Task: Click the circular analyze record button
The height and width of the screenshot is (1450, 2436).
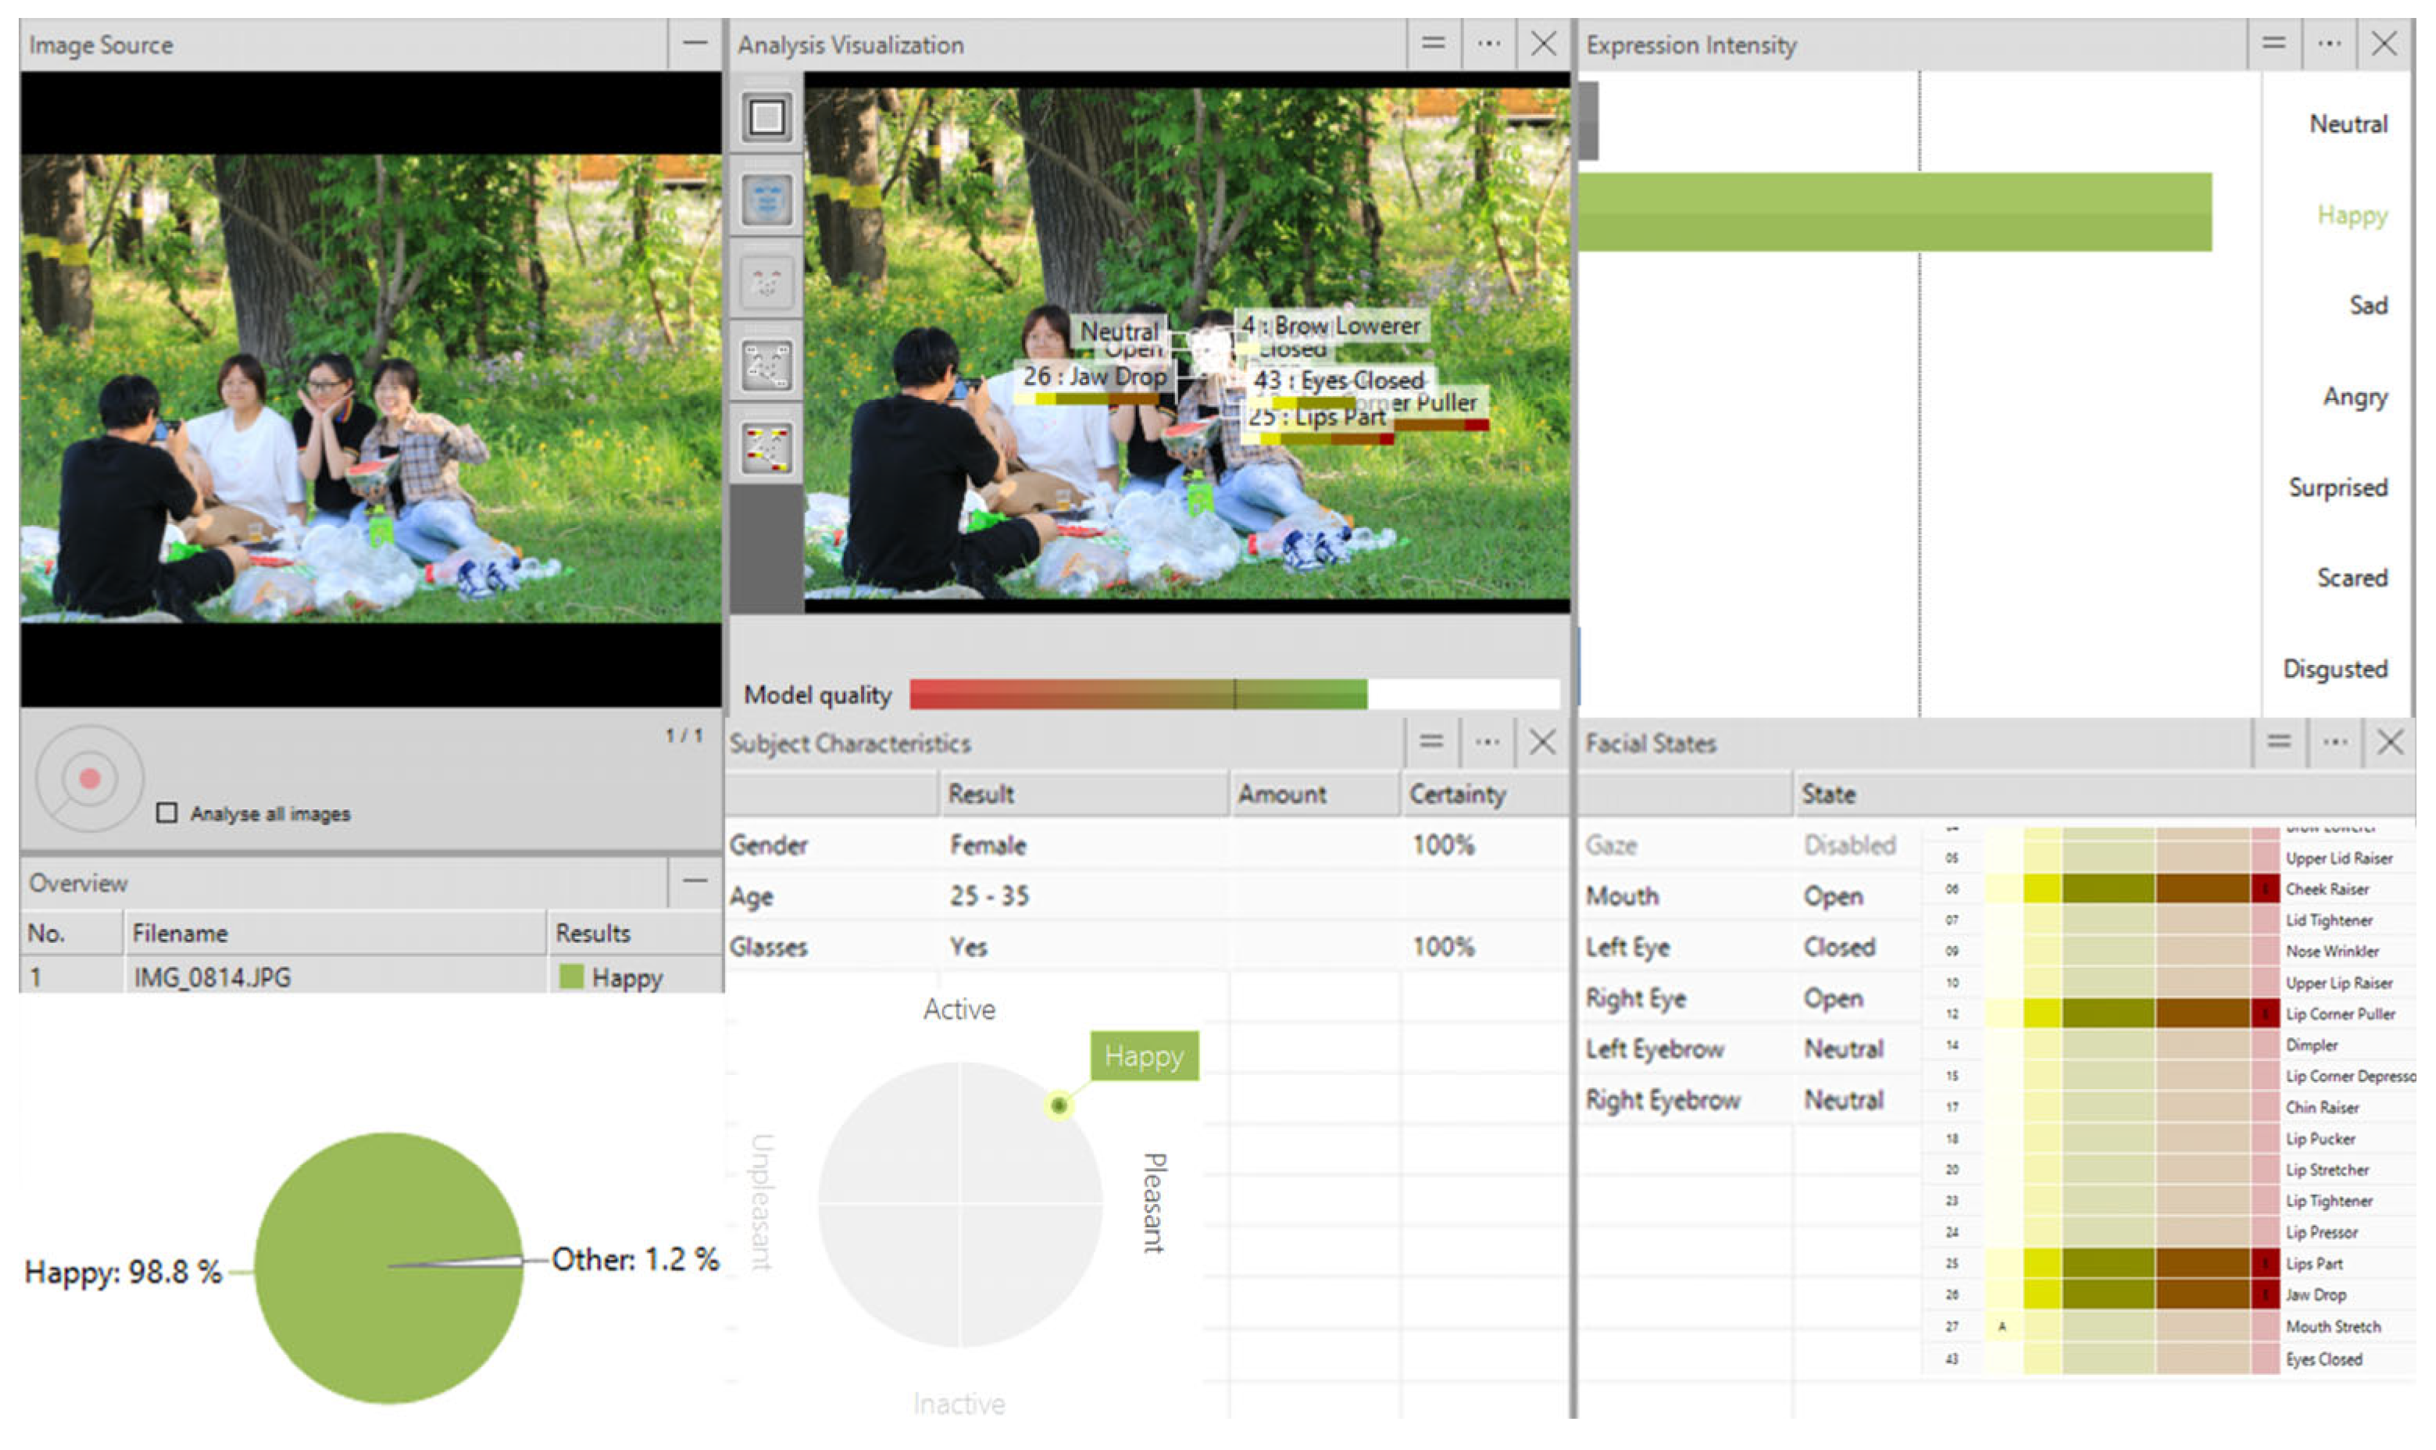Action: [89, 779]
